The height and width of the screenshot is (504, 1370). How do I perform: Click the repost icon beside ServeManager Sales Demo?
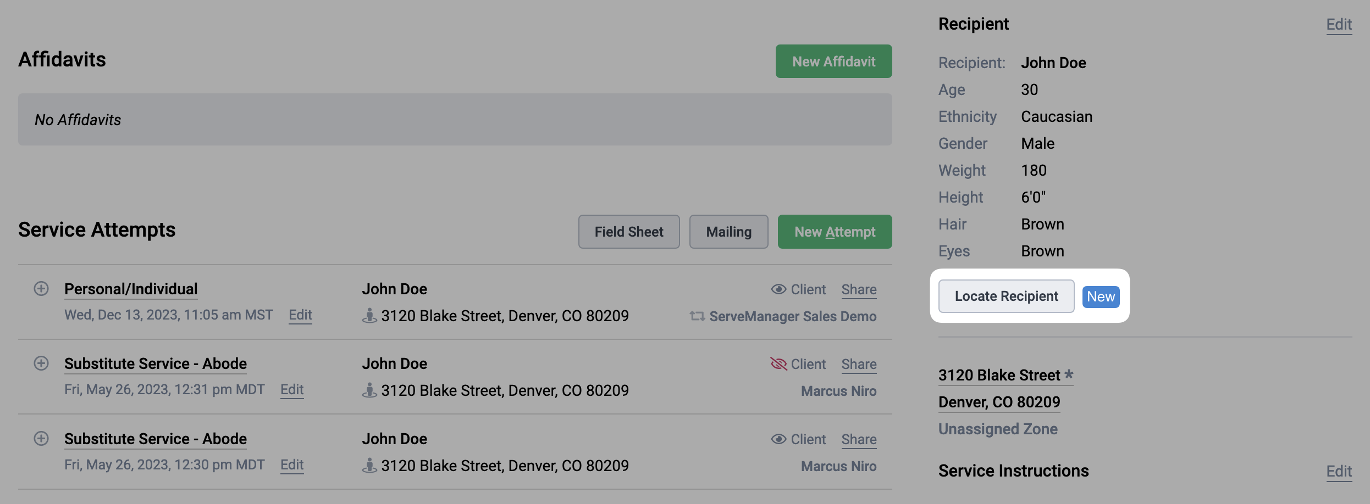point(697,316)
